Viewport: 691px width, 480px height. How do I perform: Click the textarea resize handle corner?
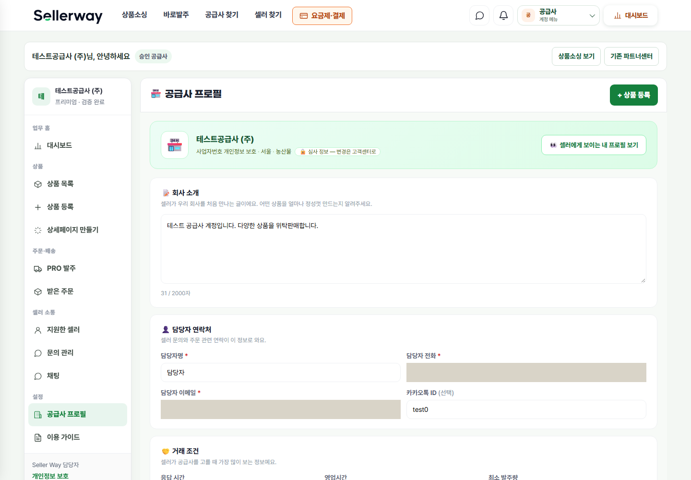643,280
